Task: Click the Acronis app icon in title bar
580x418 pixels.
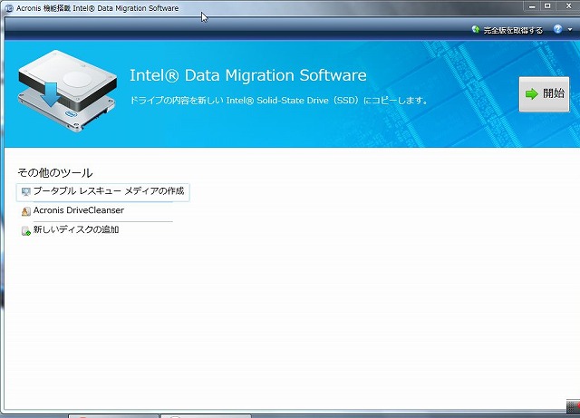Action: tap(9, 8)
